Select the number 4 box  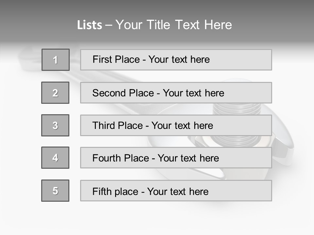click(55, 158)
